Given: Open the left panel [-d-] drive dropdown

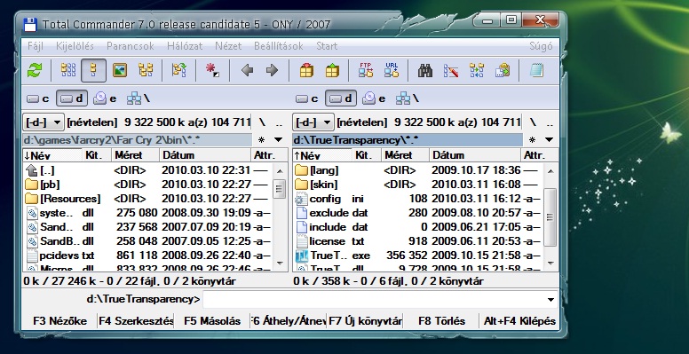Looking at the screenshot, I should click(x=44, y=122).
